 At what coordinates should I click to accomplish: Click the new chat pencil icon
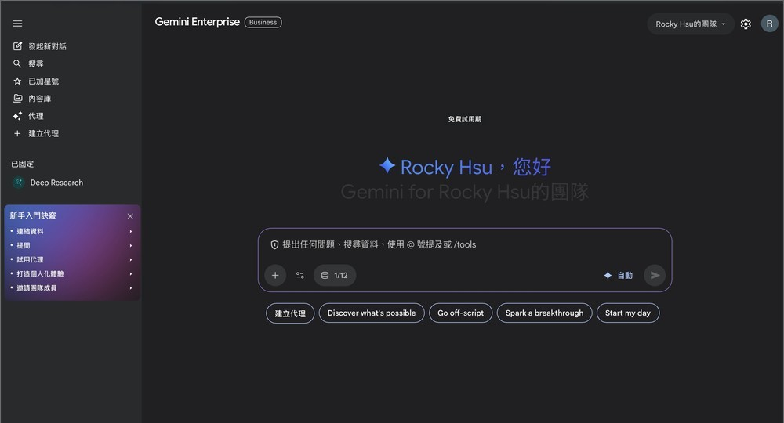coord(17,46)
